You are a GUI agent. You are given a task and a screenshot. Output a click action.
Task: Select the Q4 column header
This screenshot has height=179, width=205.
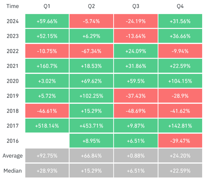pos(180,6)
